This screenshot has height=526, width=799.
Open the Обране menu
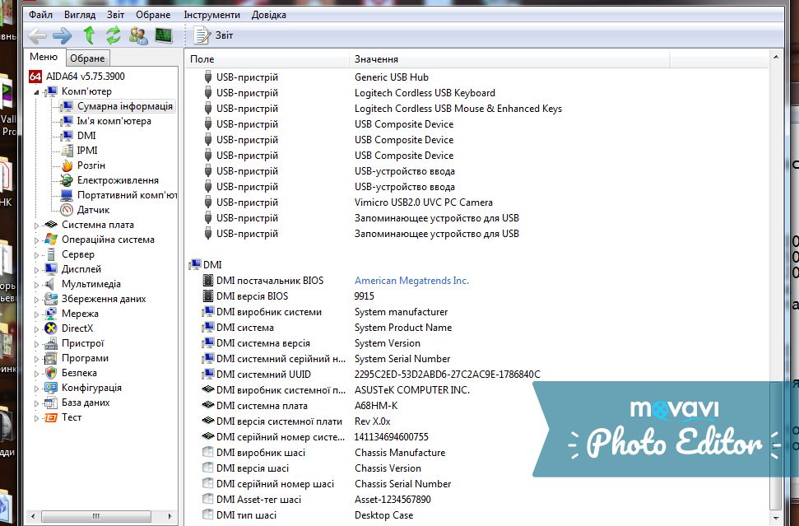tap(153, 15)
